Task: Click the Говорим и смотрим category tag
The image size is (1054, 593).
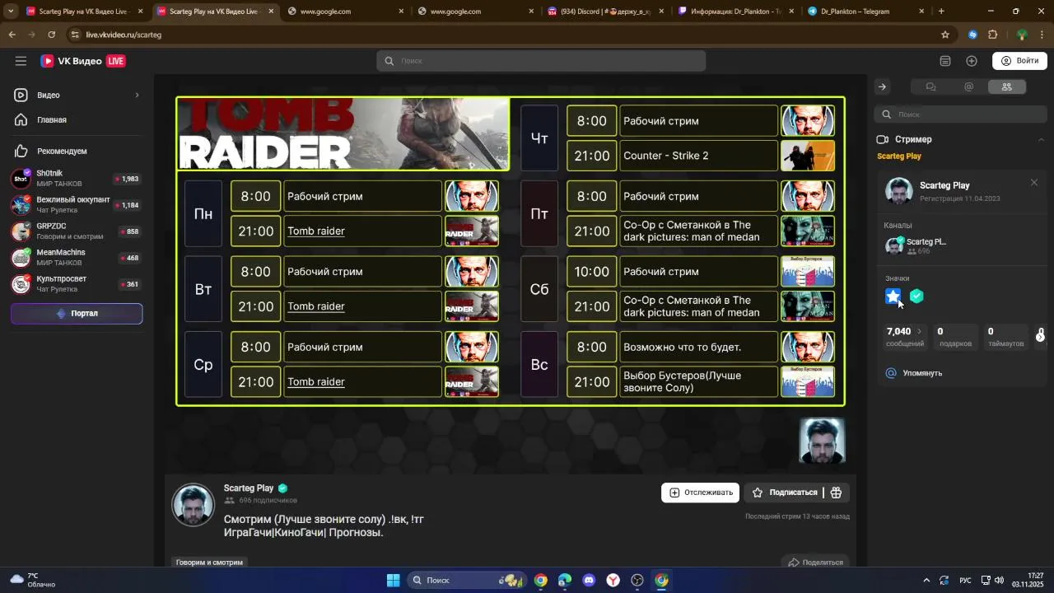Action: click(x=209, y=563)
